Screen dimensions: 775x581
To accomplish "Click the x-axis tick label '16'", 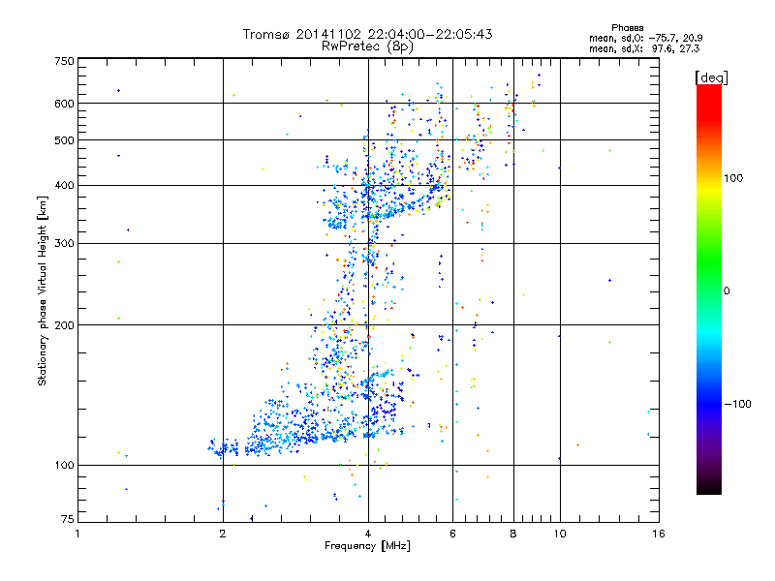I will (659, 534).
